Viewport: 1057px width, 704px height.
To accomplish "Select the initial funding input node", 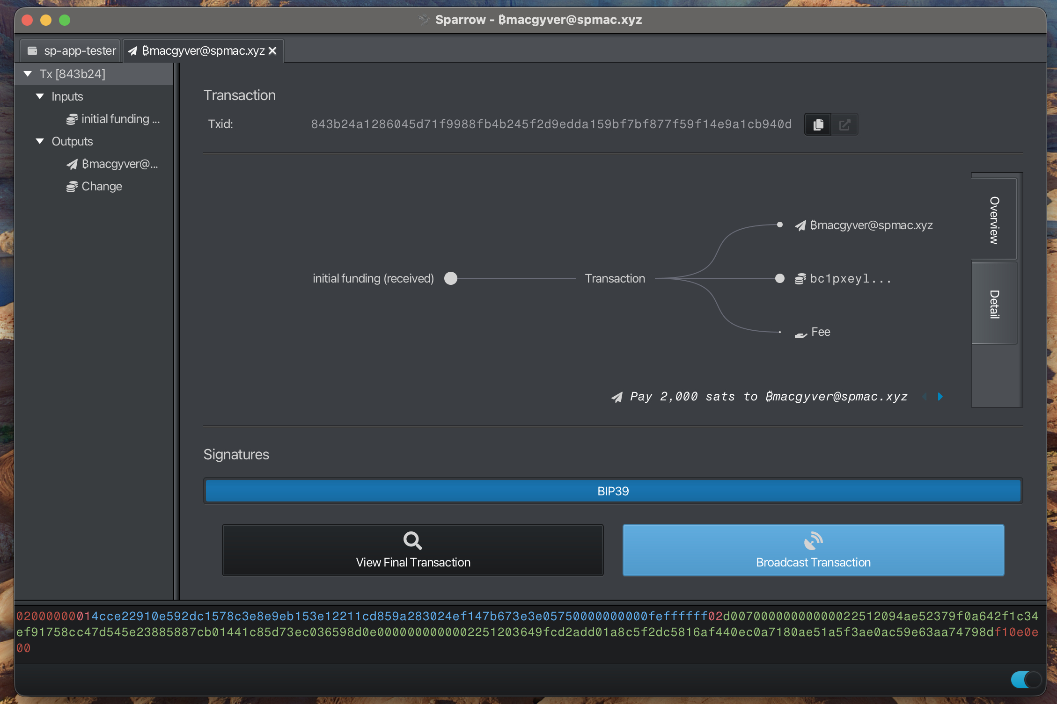I will 451,278.
